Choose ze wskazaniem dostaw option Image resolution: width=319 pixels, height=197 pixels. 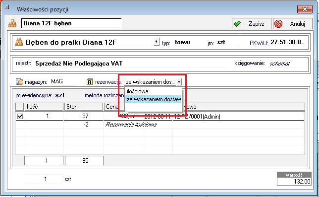point(153,99)
